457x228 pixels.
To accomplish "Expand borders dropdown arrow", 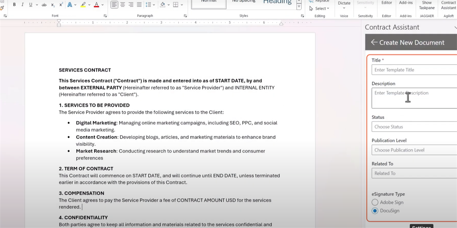I will click(182, 5).
